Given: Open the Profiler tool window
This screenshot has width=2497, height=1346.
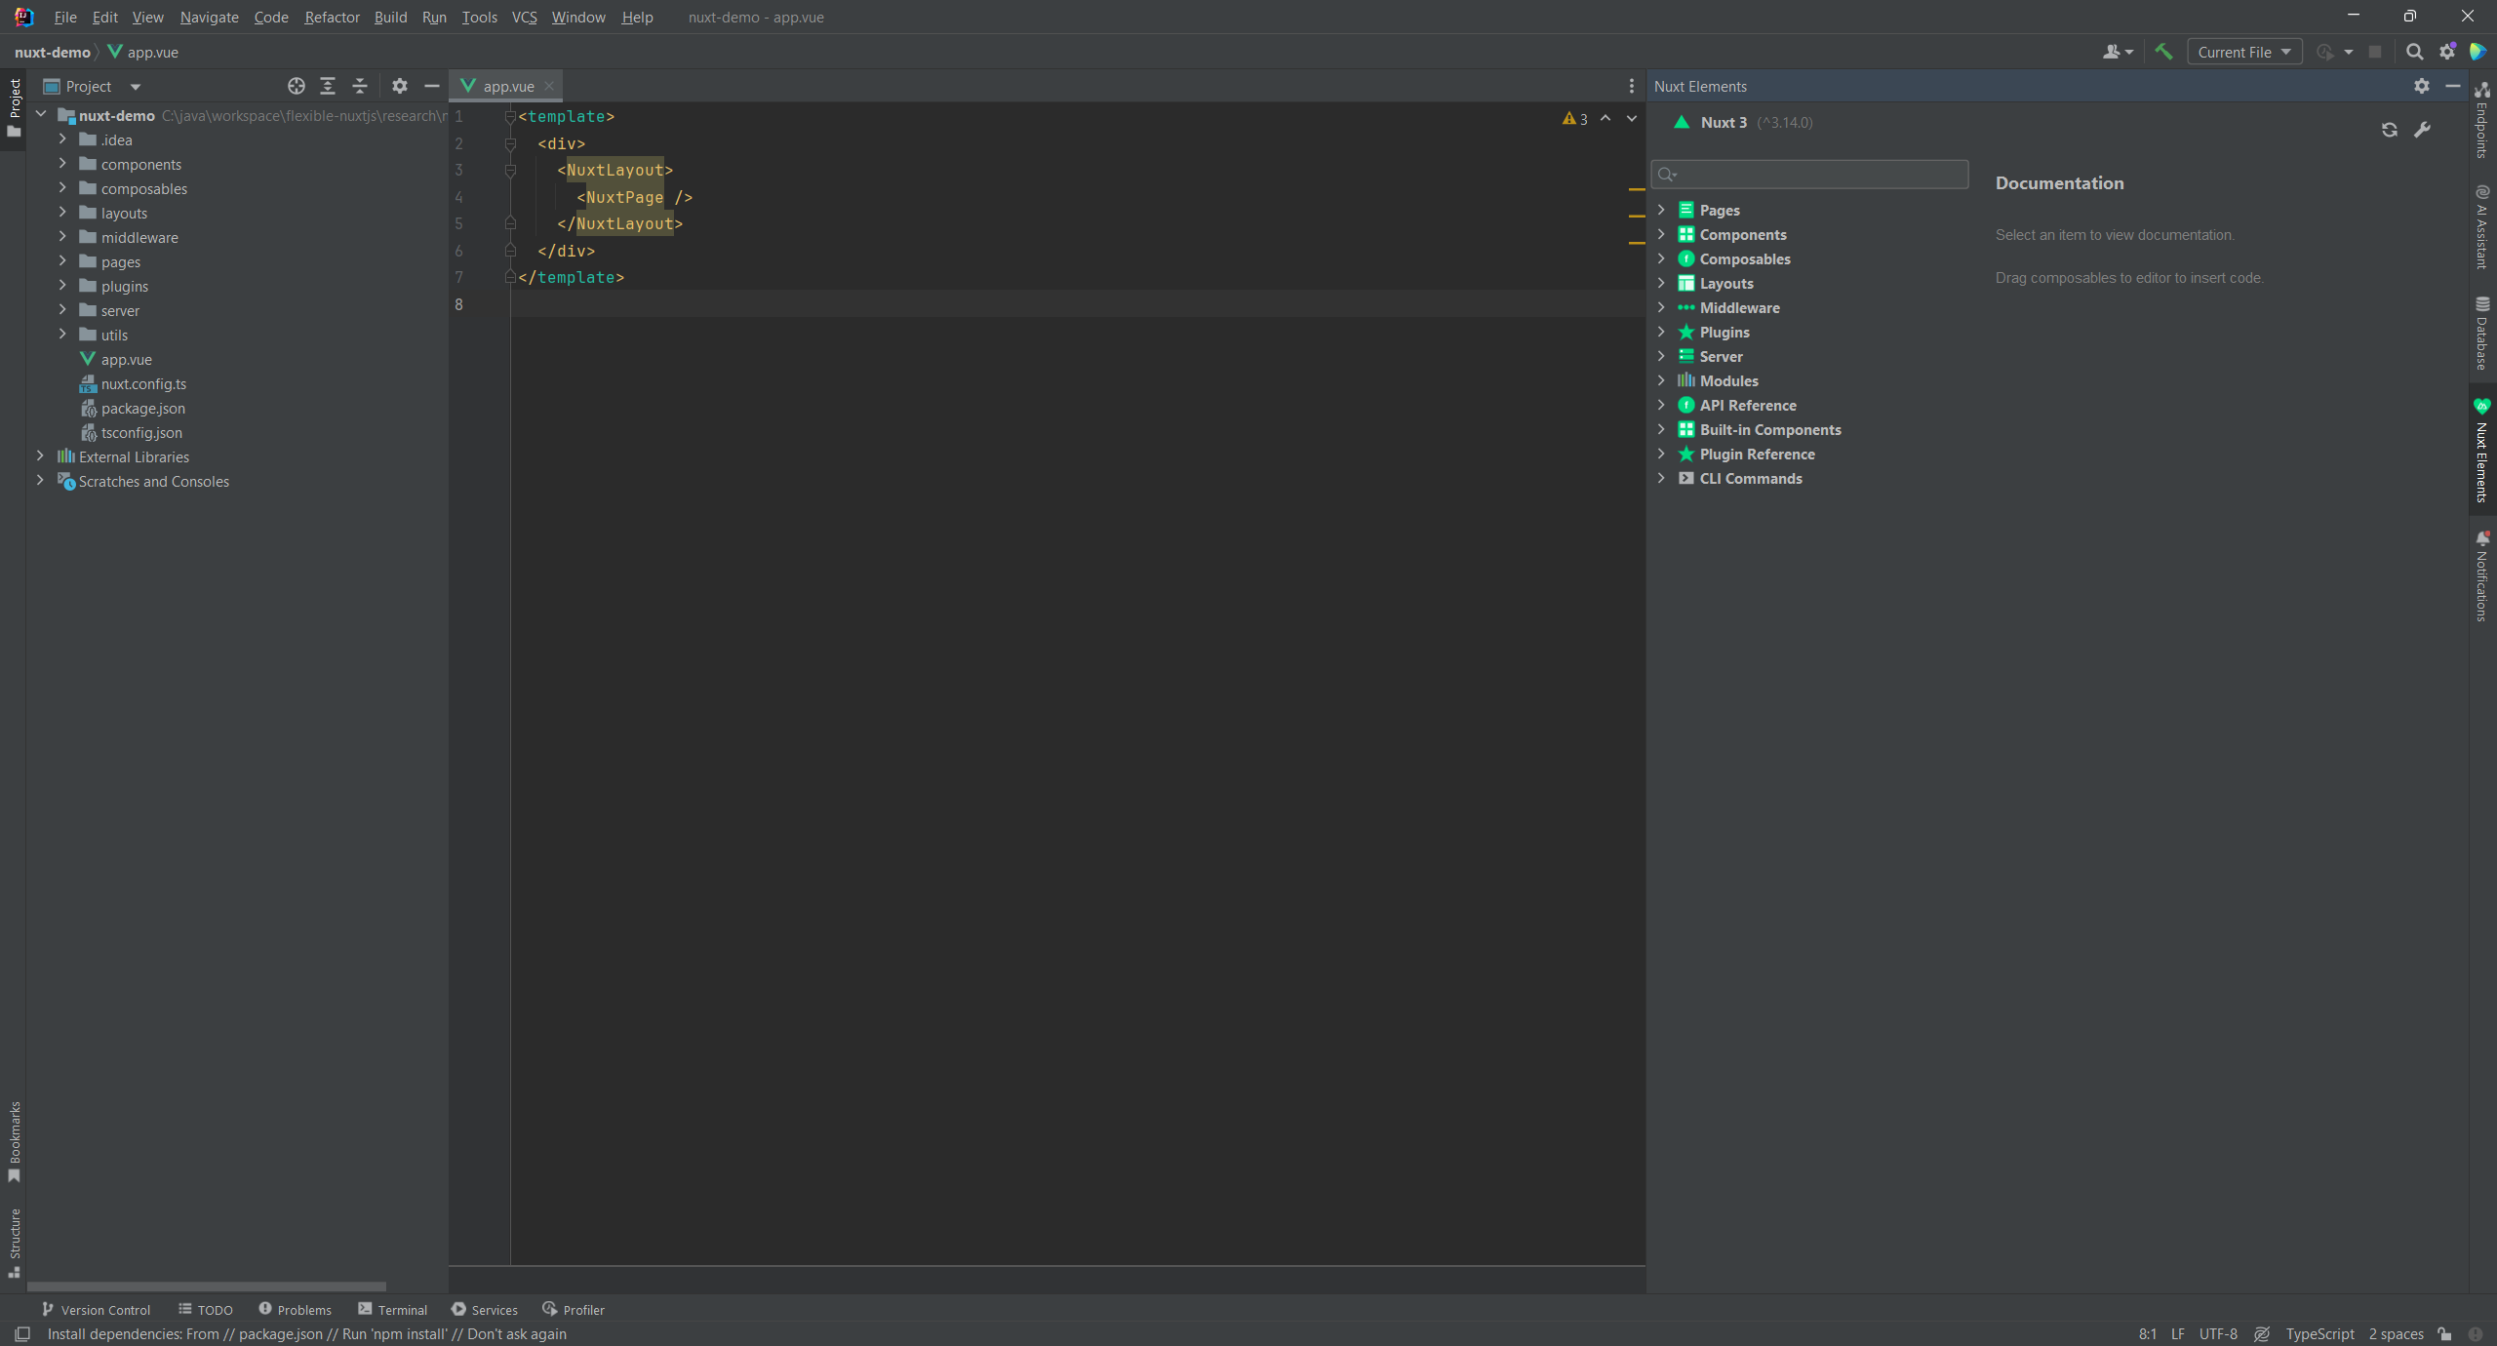Looking at the screenshot, I should click(x=575, y=1309).
